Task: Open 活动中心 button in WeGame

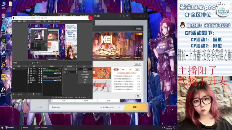Action: click(x=139, y=28)
